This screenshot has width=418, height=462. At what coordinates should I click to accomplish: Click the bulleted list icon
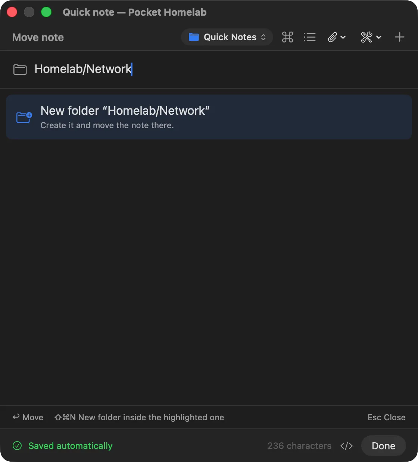pyautogui.click(x=309, y=37)
